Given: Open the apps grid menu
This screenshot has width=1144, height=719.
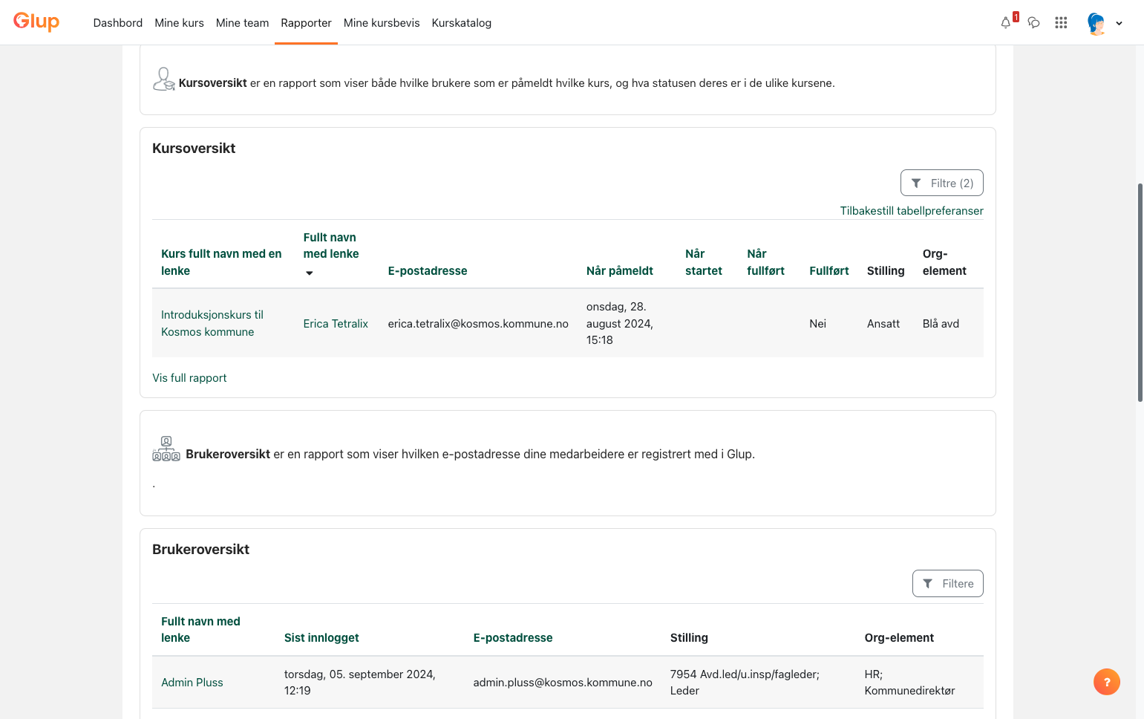Looking at the screenshot, I should (x=1061, y=22).
